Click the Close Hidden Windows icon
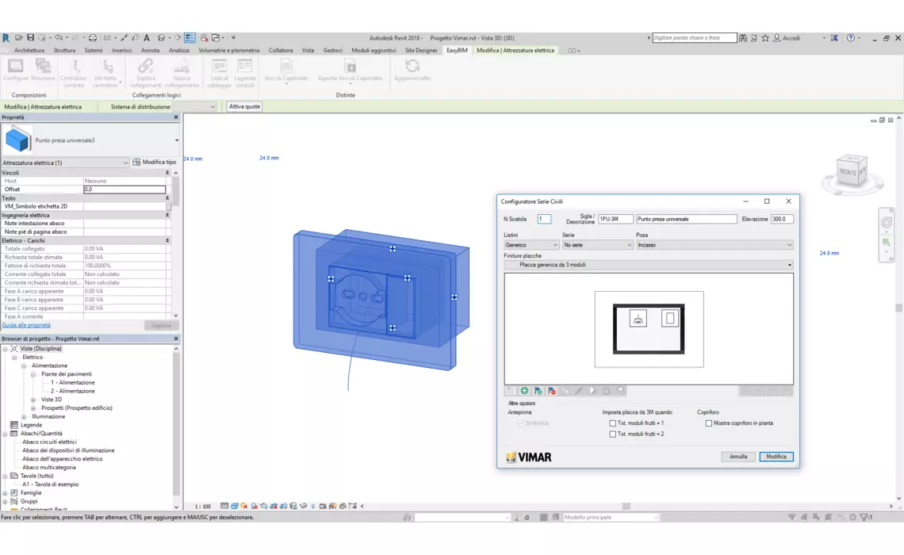 [x=204, y=38]
